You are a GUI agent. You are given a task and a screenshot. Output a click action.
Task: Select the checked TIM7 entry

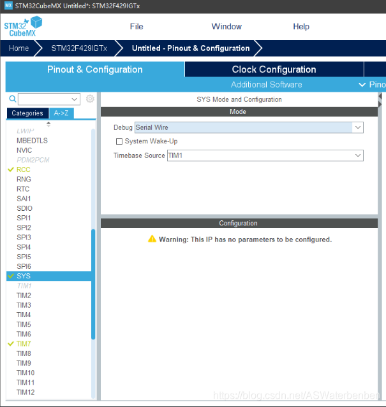pyautogui.click(x=24, y=344)
